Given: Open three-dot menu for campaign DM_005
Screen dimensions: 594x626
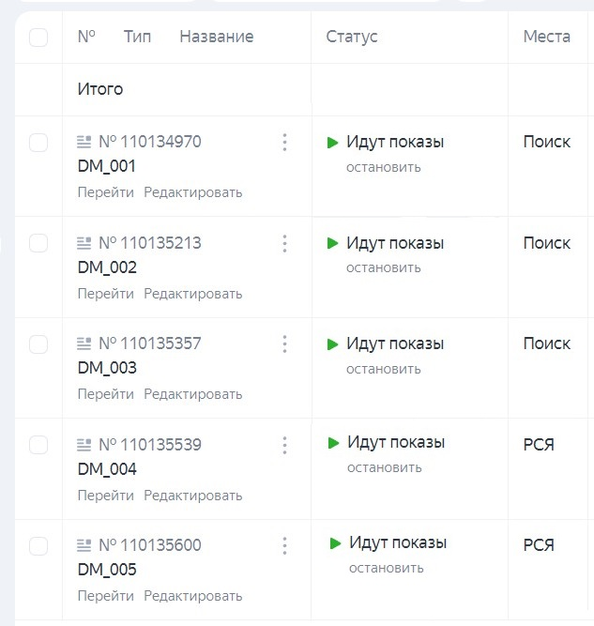Looking at the screenshot, I should pos(284,545).
